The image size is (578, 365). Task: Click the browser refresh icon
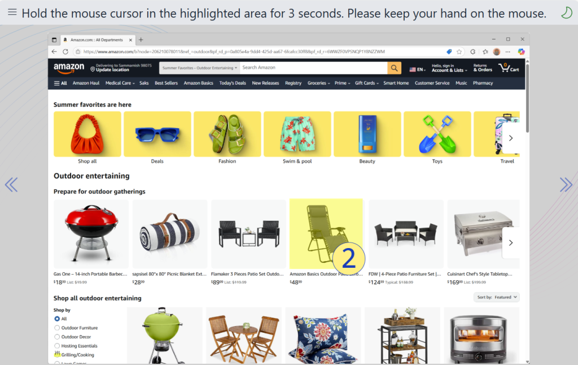[65, 51]
